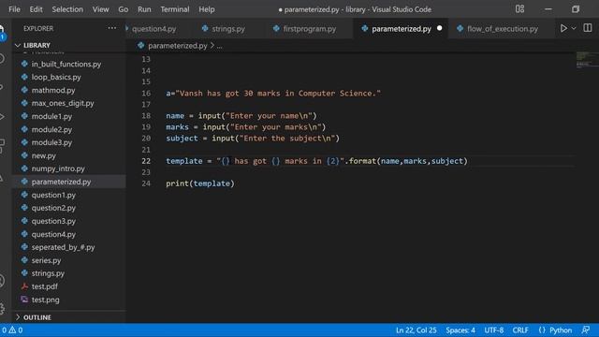Open the File menu
The image size is (599, 337).
tap(14, 9)
